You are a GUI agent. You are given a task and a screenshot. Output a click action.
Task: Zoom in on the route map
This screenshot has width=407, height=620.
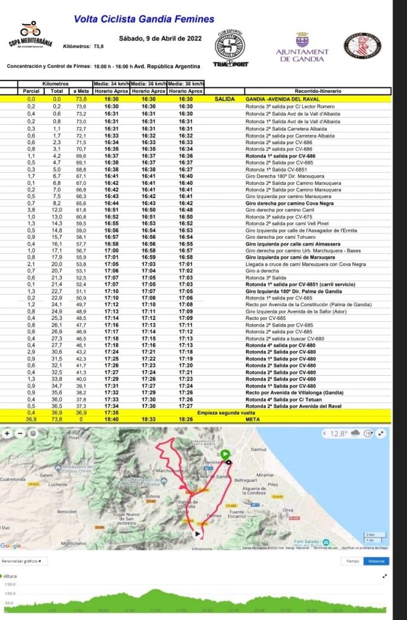(7, 434)
